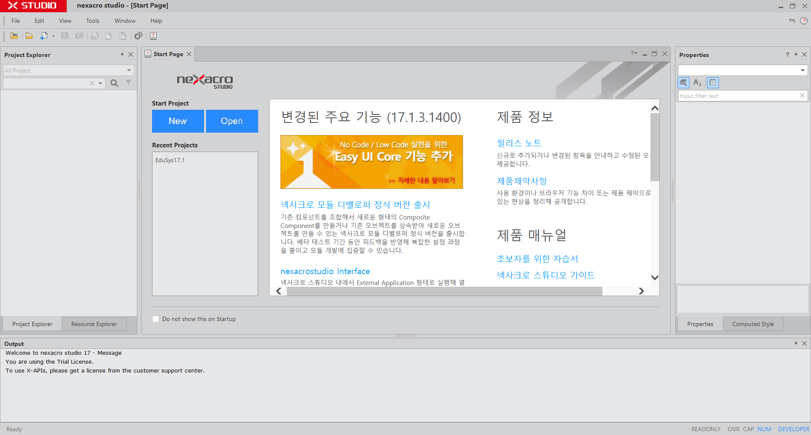
Task: Click the start page horizontal scrollbar thumb
Action: click(444, 291)
